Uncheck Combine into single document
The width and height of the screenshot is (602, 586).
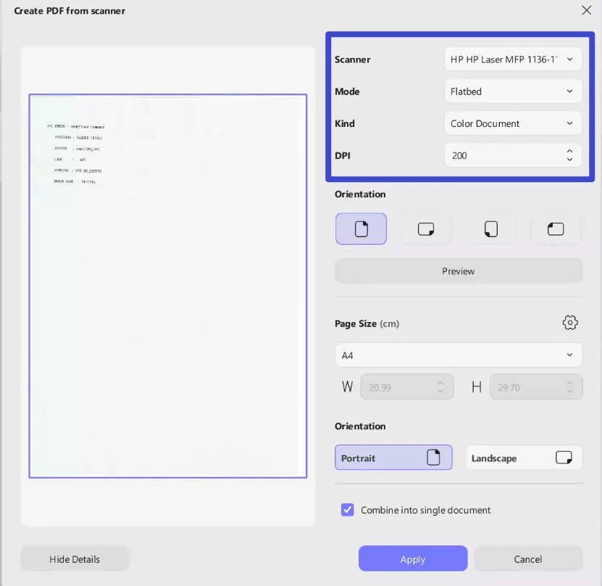click(347, 510)
